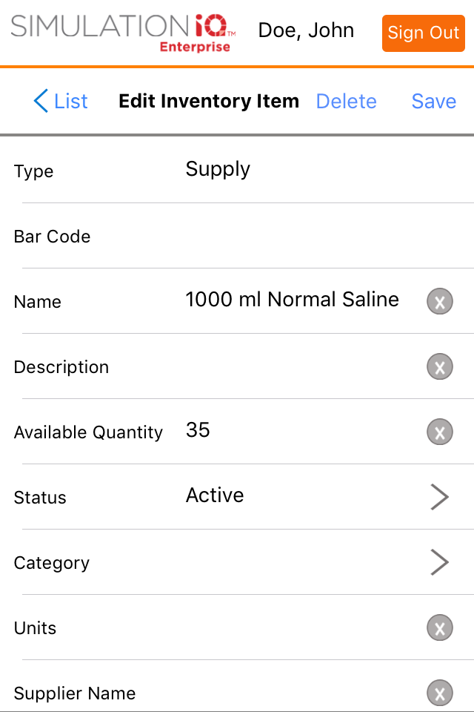Sign out of the account
The image size is (474, 712).
(x=423, y=33)
